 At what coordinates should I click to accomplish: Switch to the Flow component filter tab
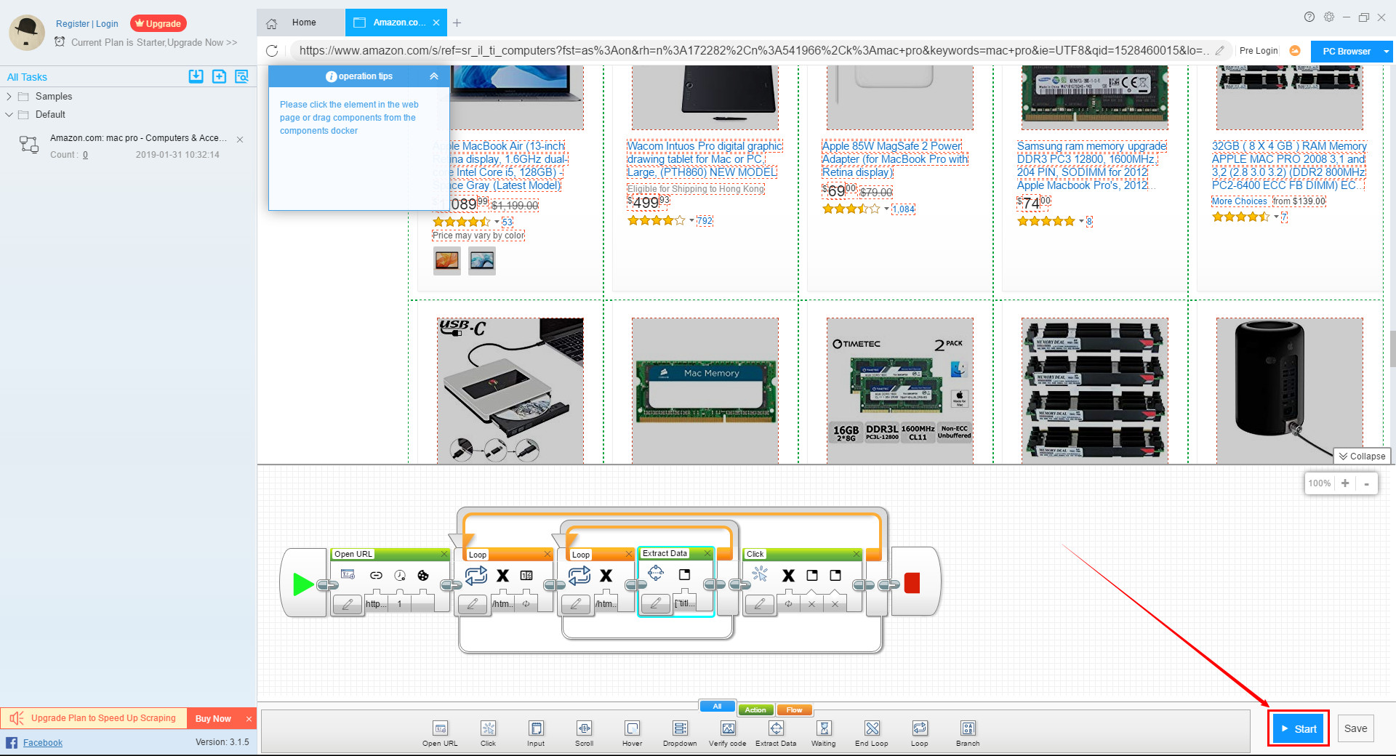(794, 710)
